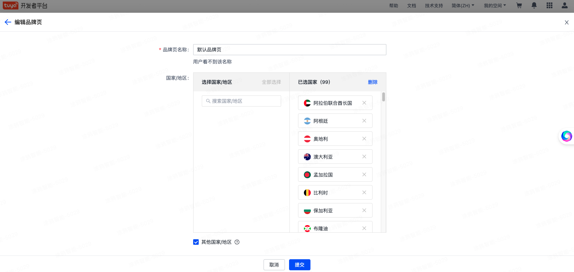Open the apps grid icon
Image resolution: width=574 pixels, height=272 pixels.
[550, 6]
